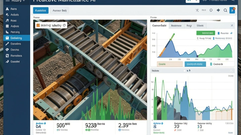Click the green icons under 9238 stat
The width and height of the screenshot is (241, 135).
(88, 130)
